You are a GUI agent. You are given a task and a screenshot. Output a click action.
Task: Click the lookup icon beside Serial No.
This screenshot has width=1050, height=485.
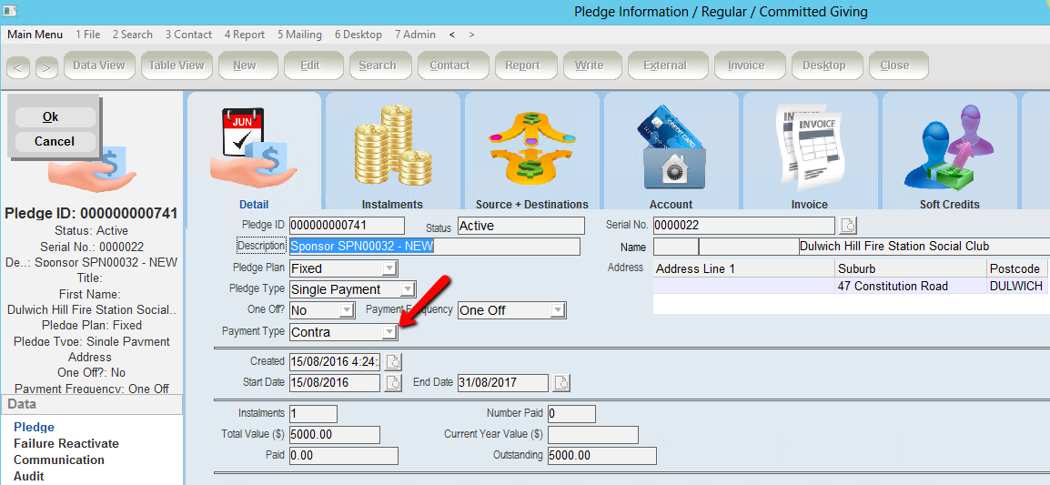tap(847, 226)
